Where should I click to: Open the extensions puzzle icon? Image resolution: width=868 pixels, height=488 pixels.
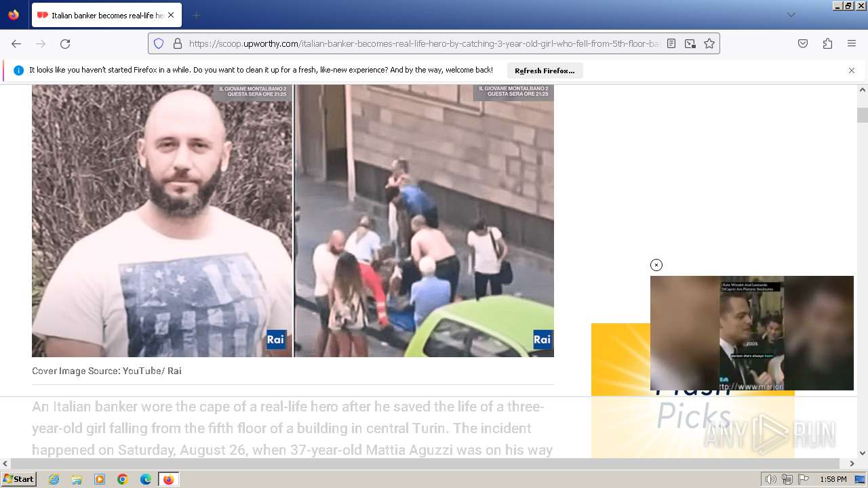(x=827, y=43)
